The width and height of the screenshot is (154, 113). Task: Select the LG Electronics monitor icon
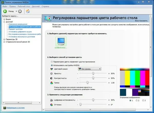(61, 41)
